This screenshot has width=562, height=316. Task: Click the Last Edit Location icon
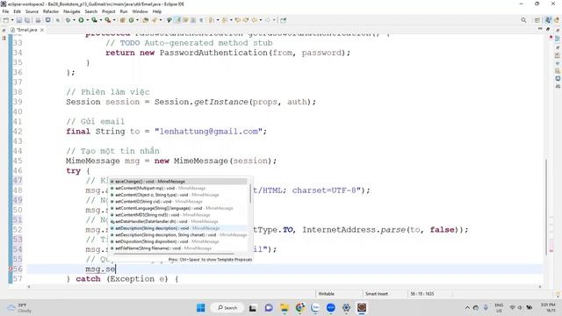click(237, 20)
